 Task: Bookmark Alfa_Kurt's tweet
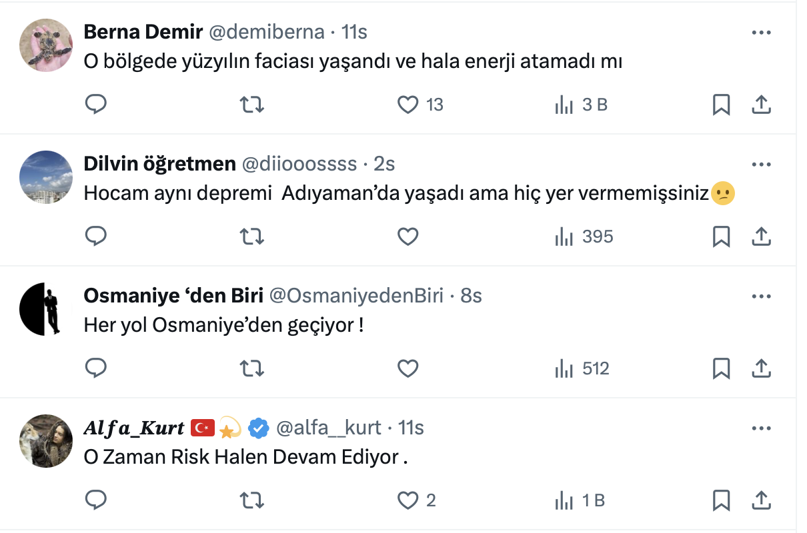[x=721, y=500]
